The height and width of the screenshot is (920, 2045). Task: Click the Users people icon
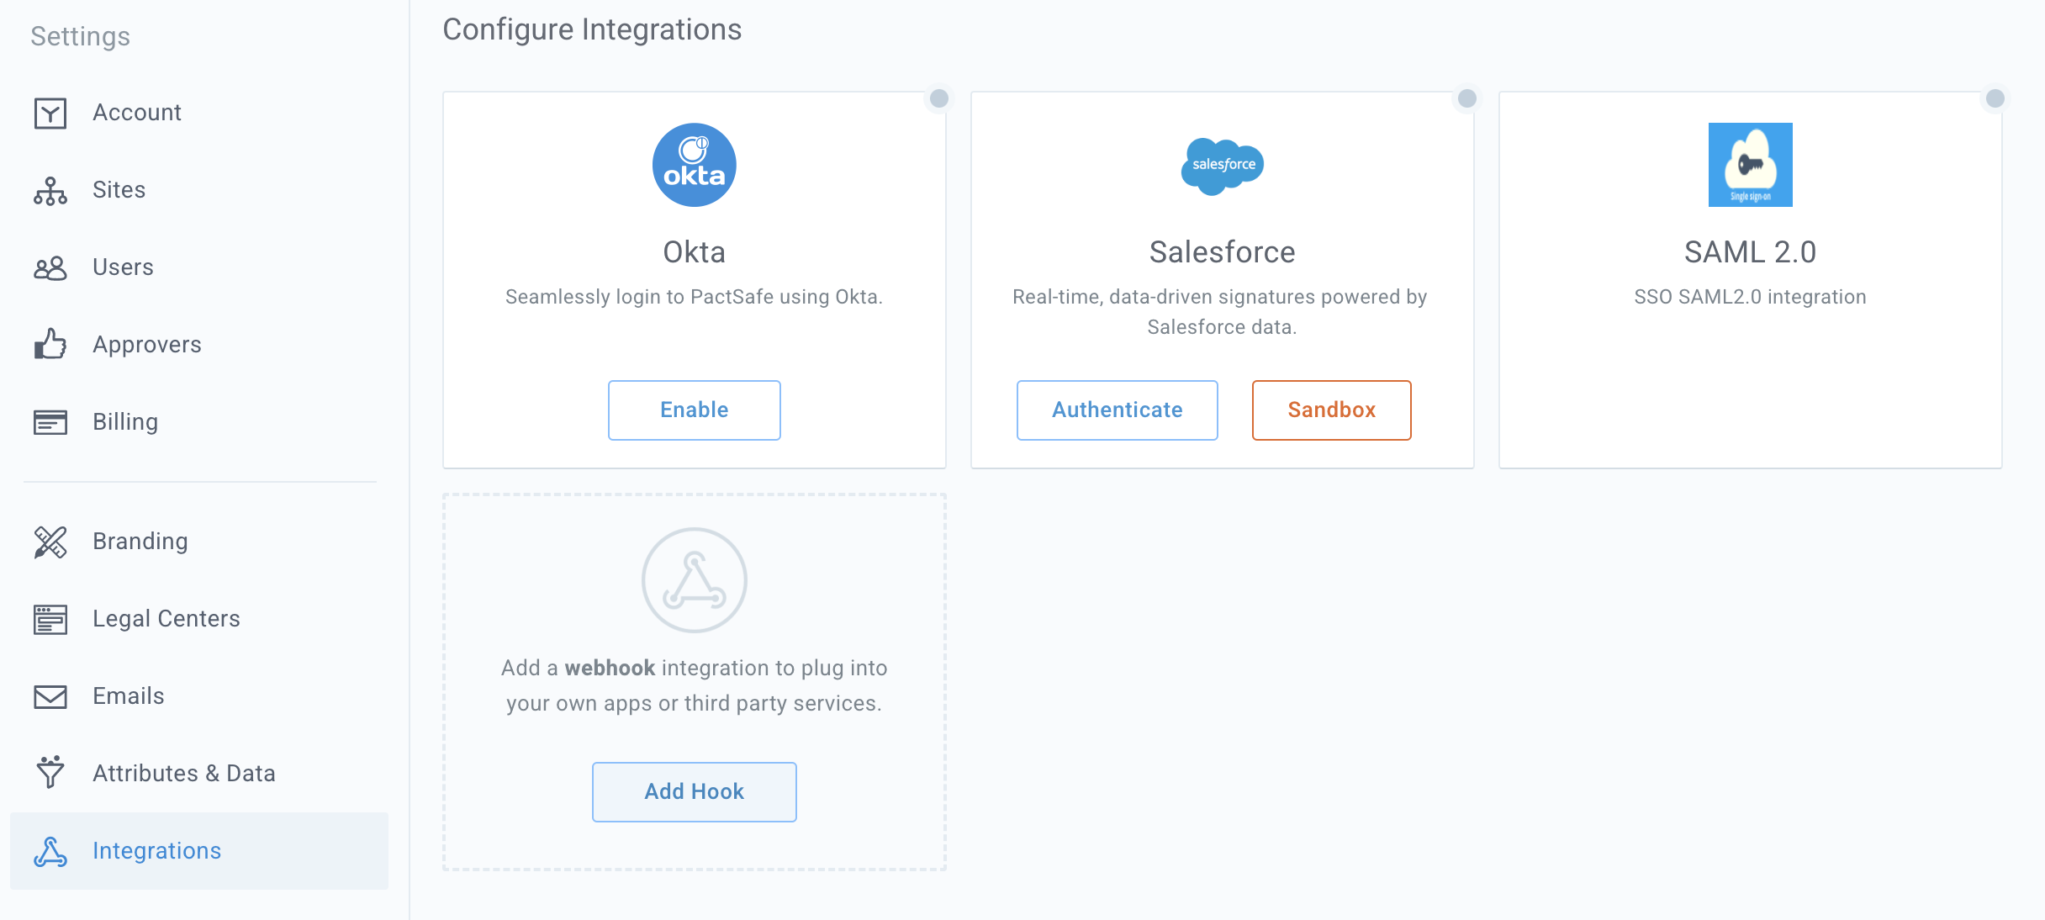pos(50,268)
